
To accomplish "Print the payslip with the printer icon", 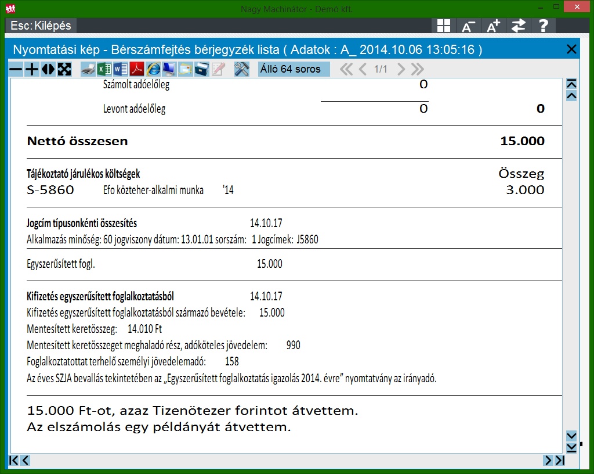I will [88, 69].
